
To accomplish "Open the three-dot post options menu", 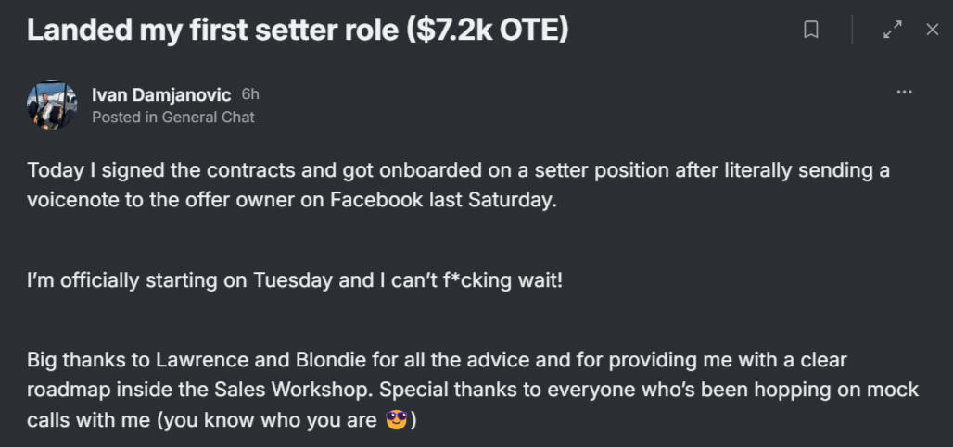I will 905,93.
